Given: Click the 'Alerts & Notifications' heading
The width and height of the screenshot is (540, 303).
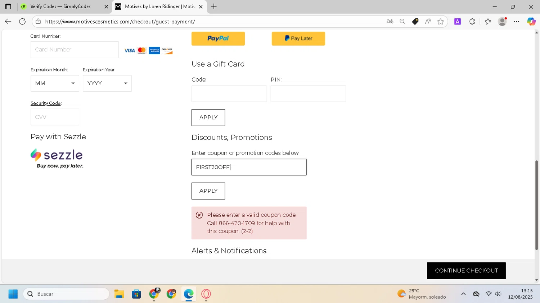Looking at the screenshot, I should (229, 251).
